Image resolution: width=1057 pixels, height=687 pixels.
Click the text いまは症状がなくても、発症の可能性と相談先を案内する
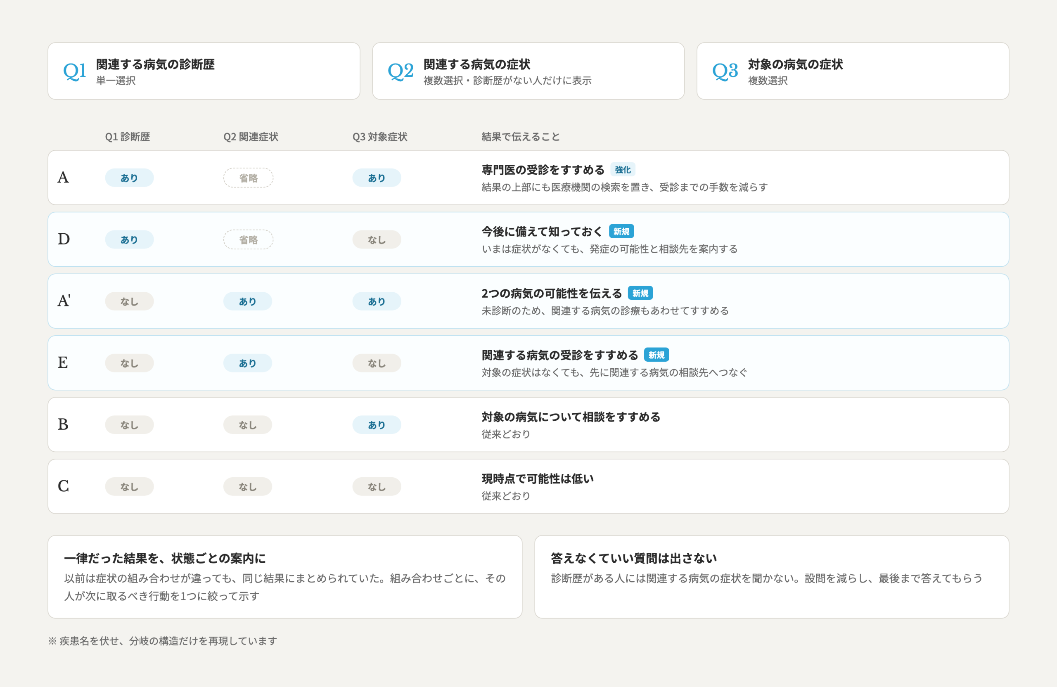pyautogui.click(x=610, y=249)
